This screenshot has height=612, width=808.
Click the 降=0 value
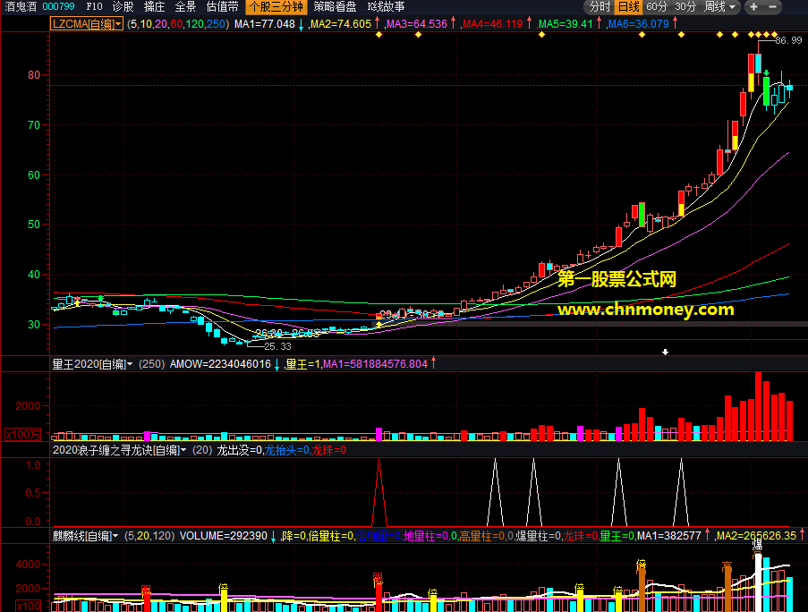293,536
